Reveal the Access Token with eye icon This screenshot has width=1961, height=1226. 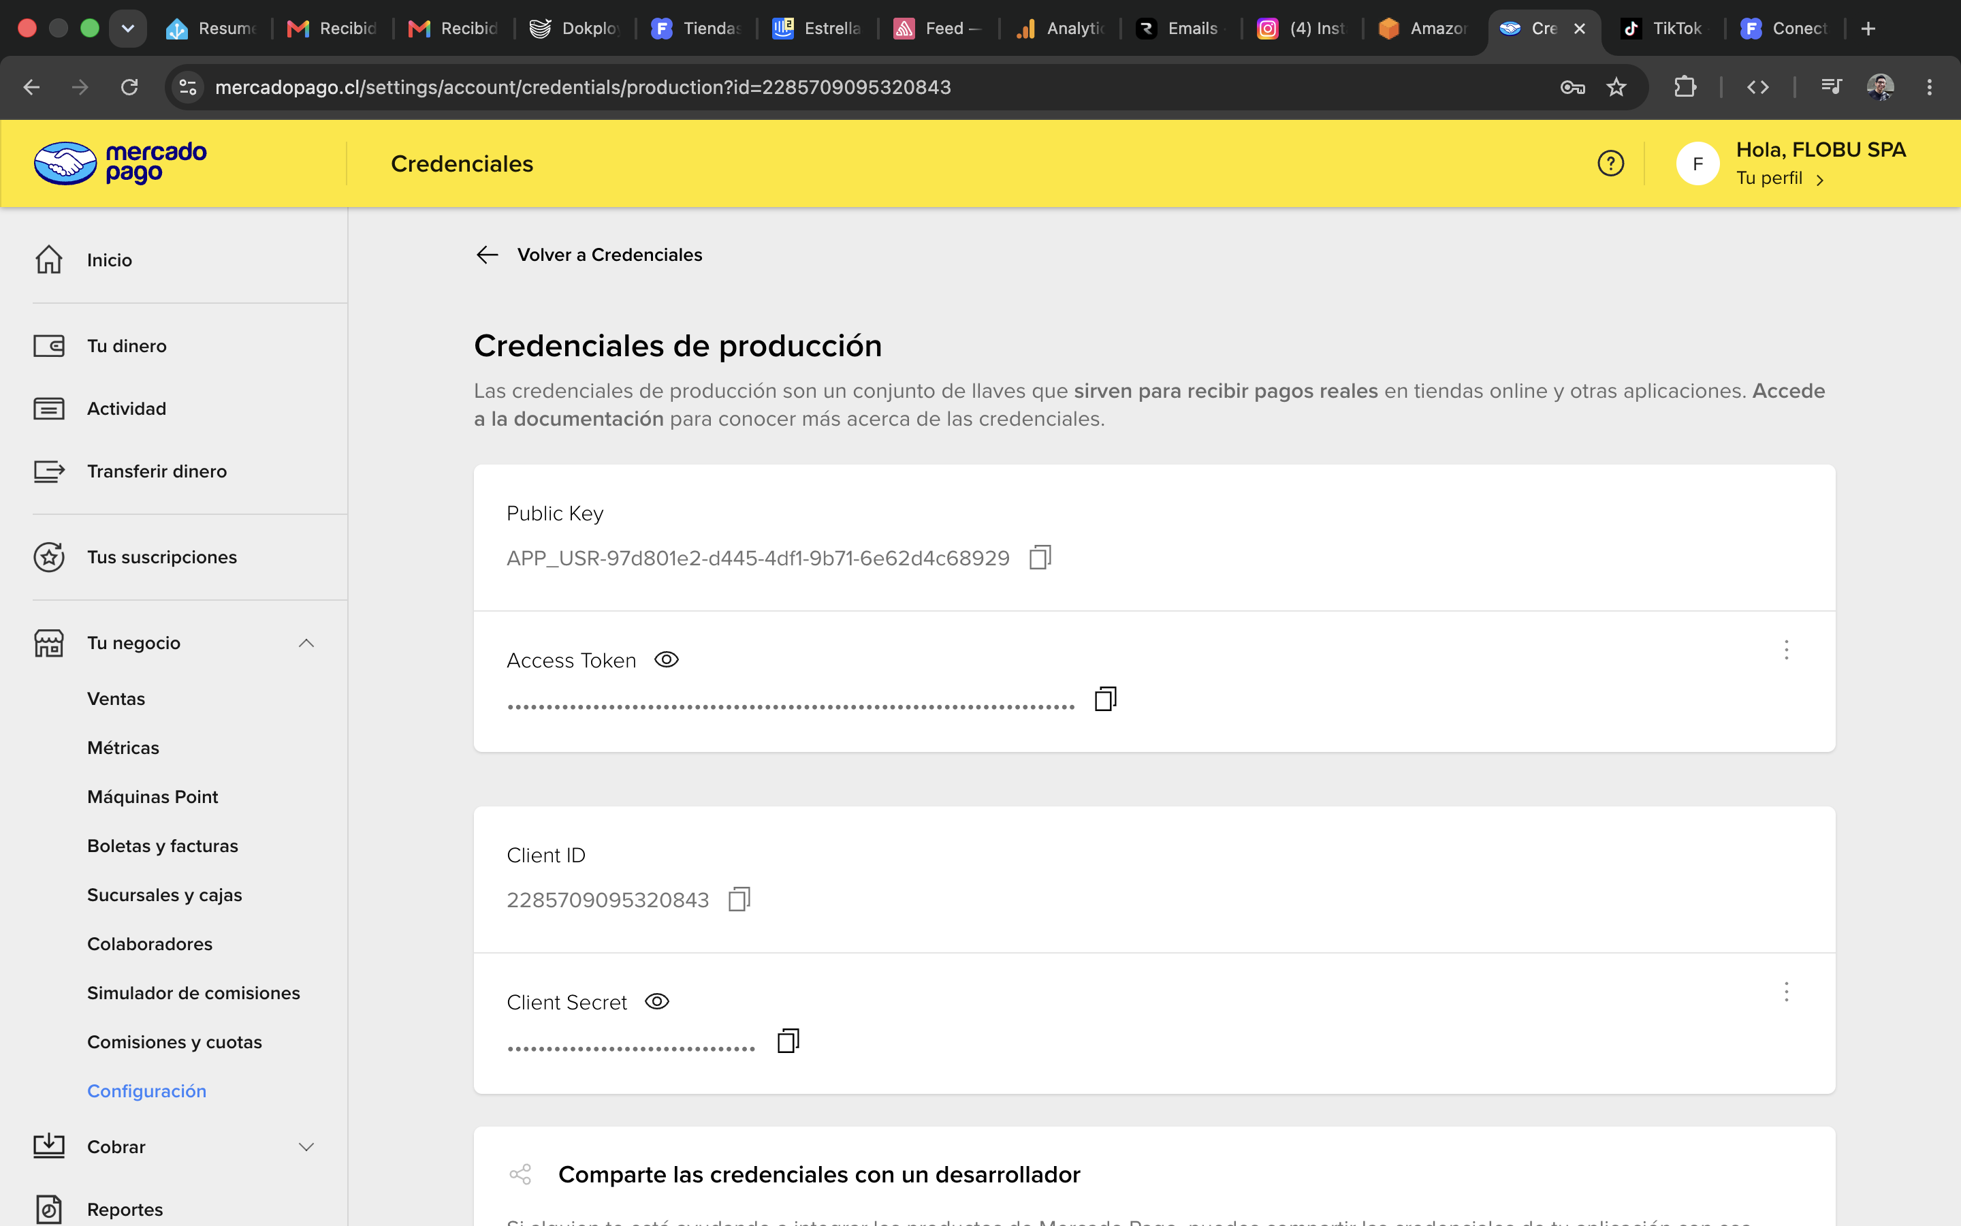point(666,659)
